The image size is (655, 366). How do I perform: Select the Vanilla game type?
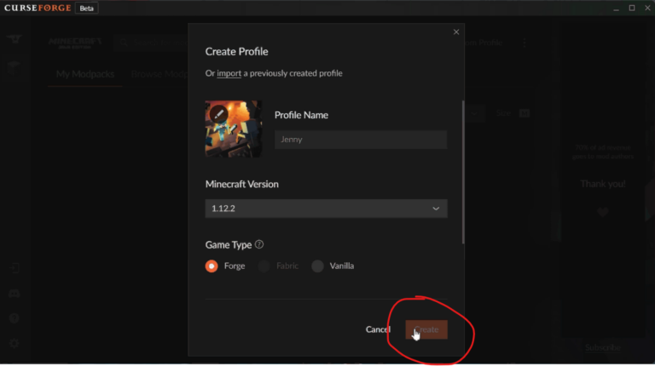tap(317, 266)
